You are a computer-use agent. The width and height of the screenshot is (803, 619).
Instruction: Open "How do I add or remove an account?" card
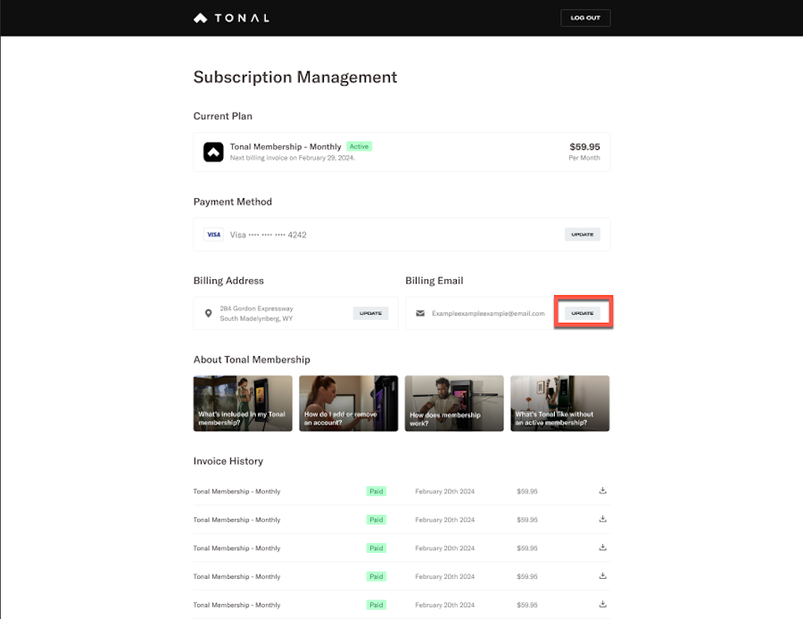pos(349,403)
